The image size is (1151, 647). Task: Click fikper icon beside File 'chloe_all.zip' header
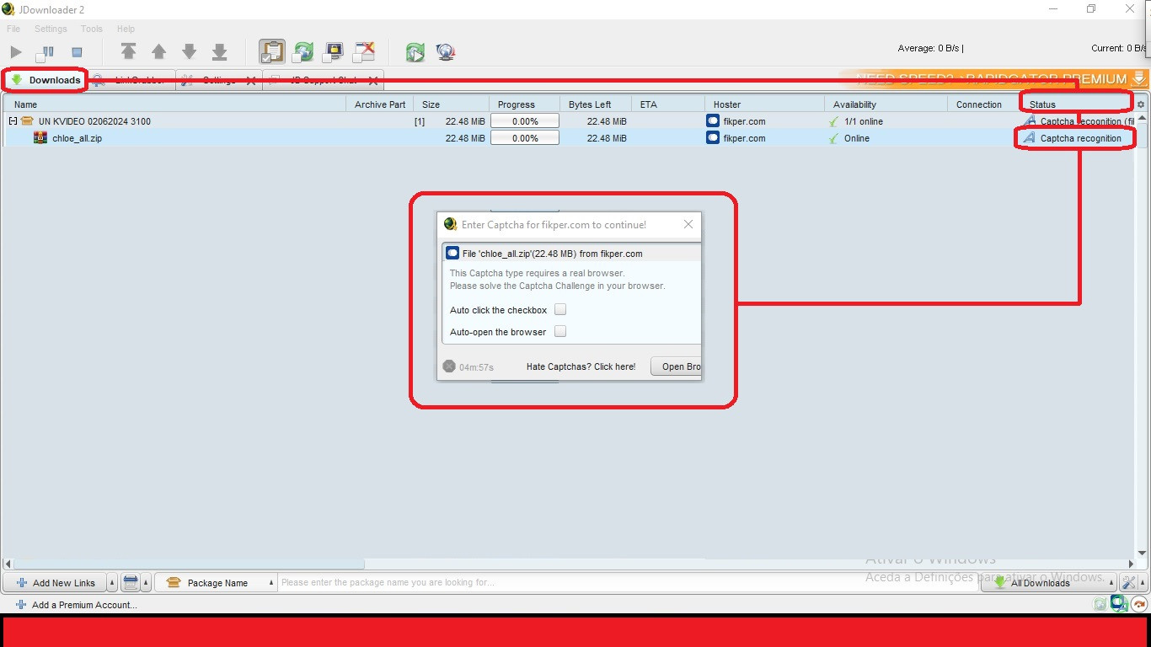(452, 254)
